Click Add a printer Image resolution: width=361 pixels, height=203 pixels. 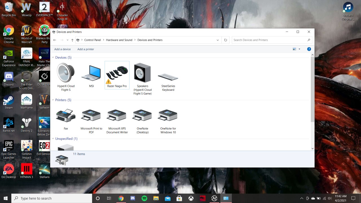(x=86, y=49)
